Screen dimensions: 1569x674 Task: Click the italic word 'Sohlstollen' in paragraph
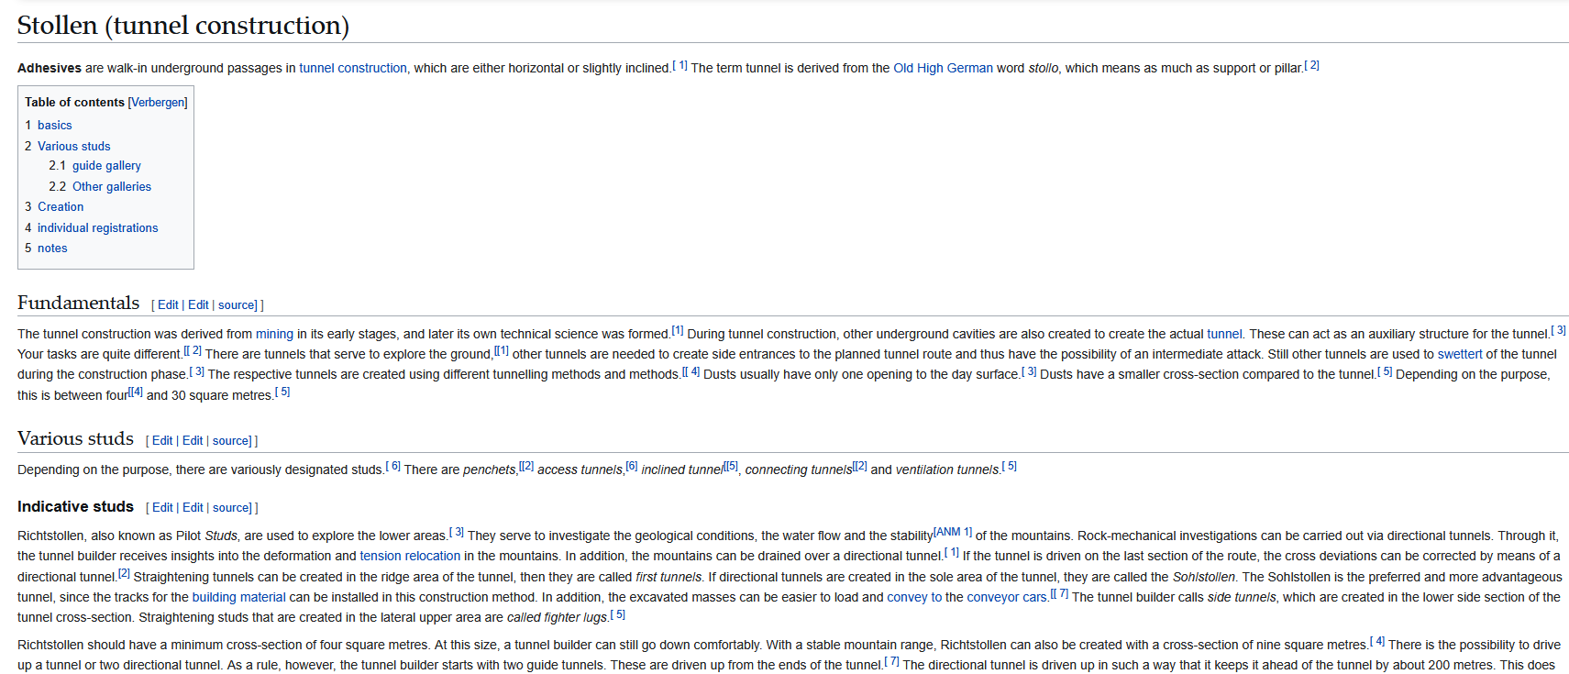1204,578
